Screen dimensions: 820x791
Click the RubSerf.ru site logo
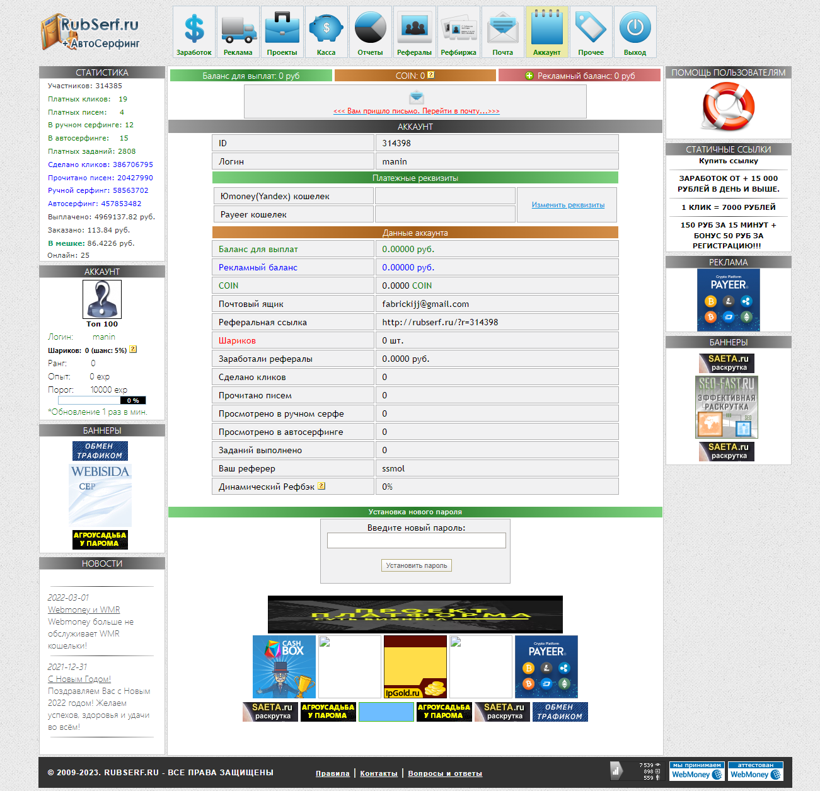coord(90,32)
